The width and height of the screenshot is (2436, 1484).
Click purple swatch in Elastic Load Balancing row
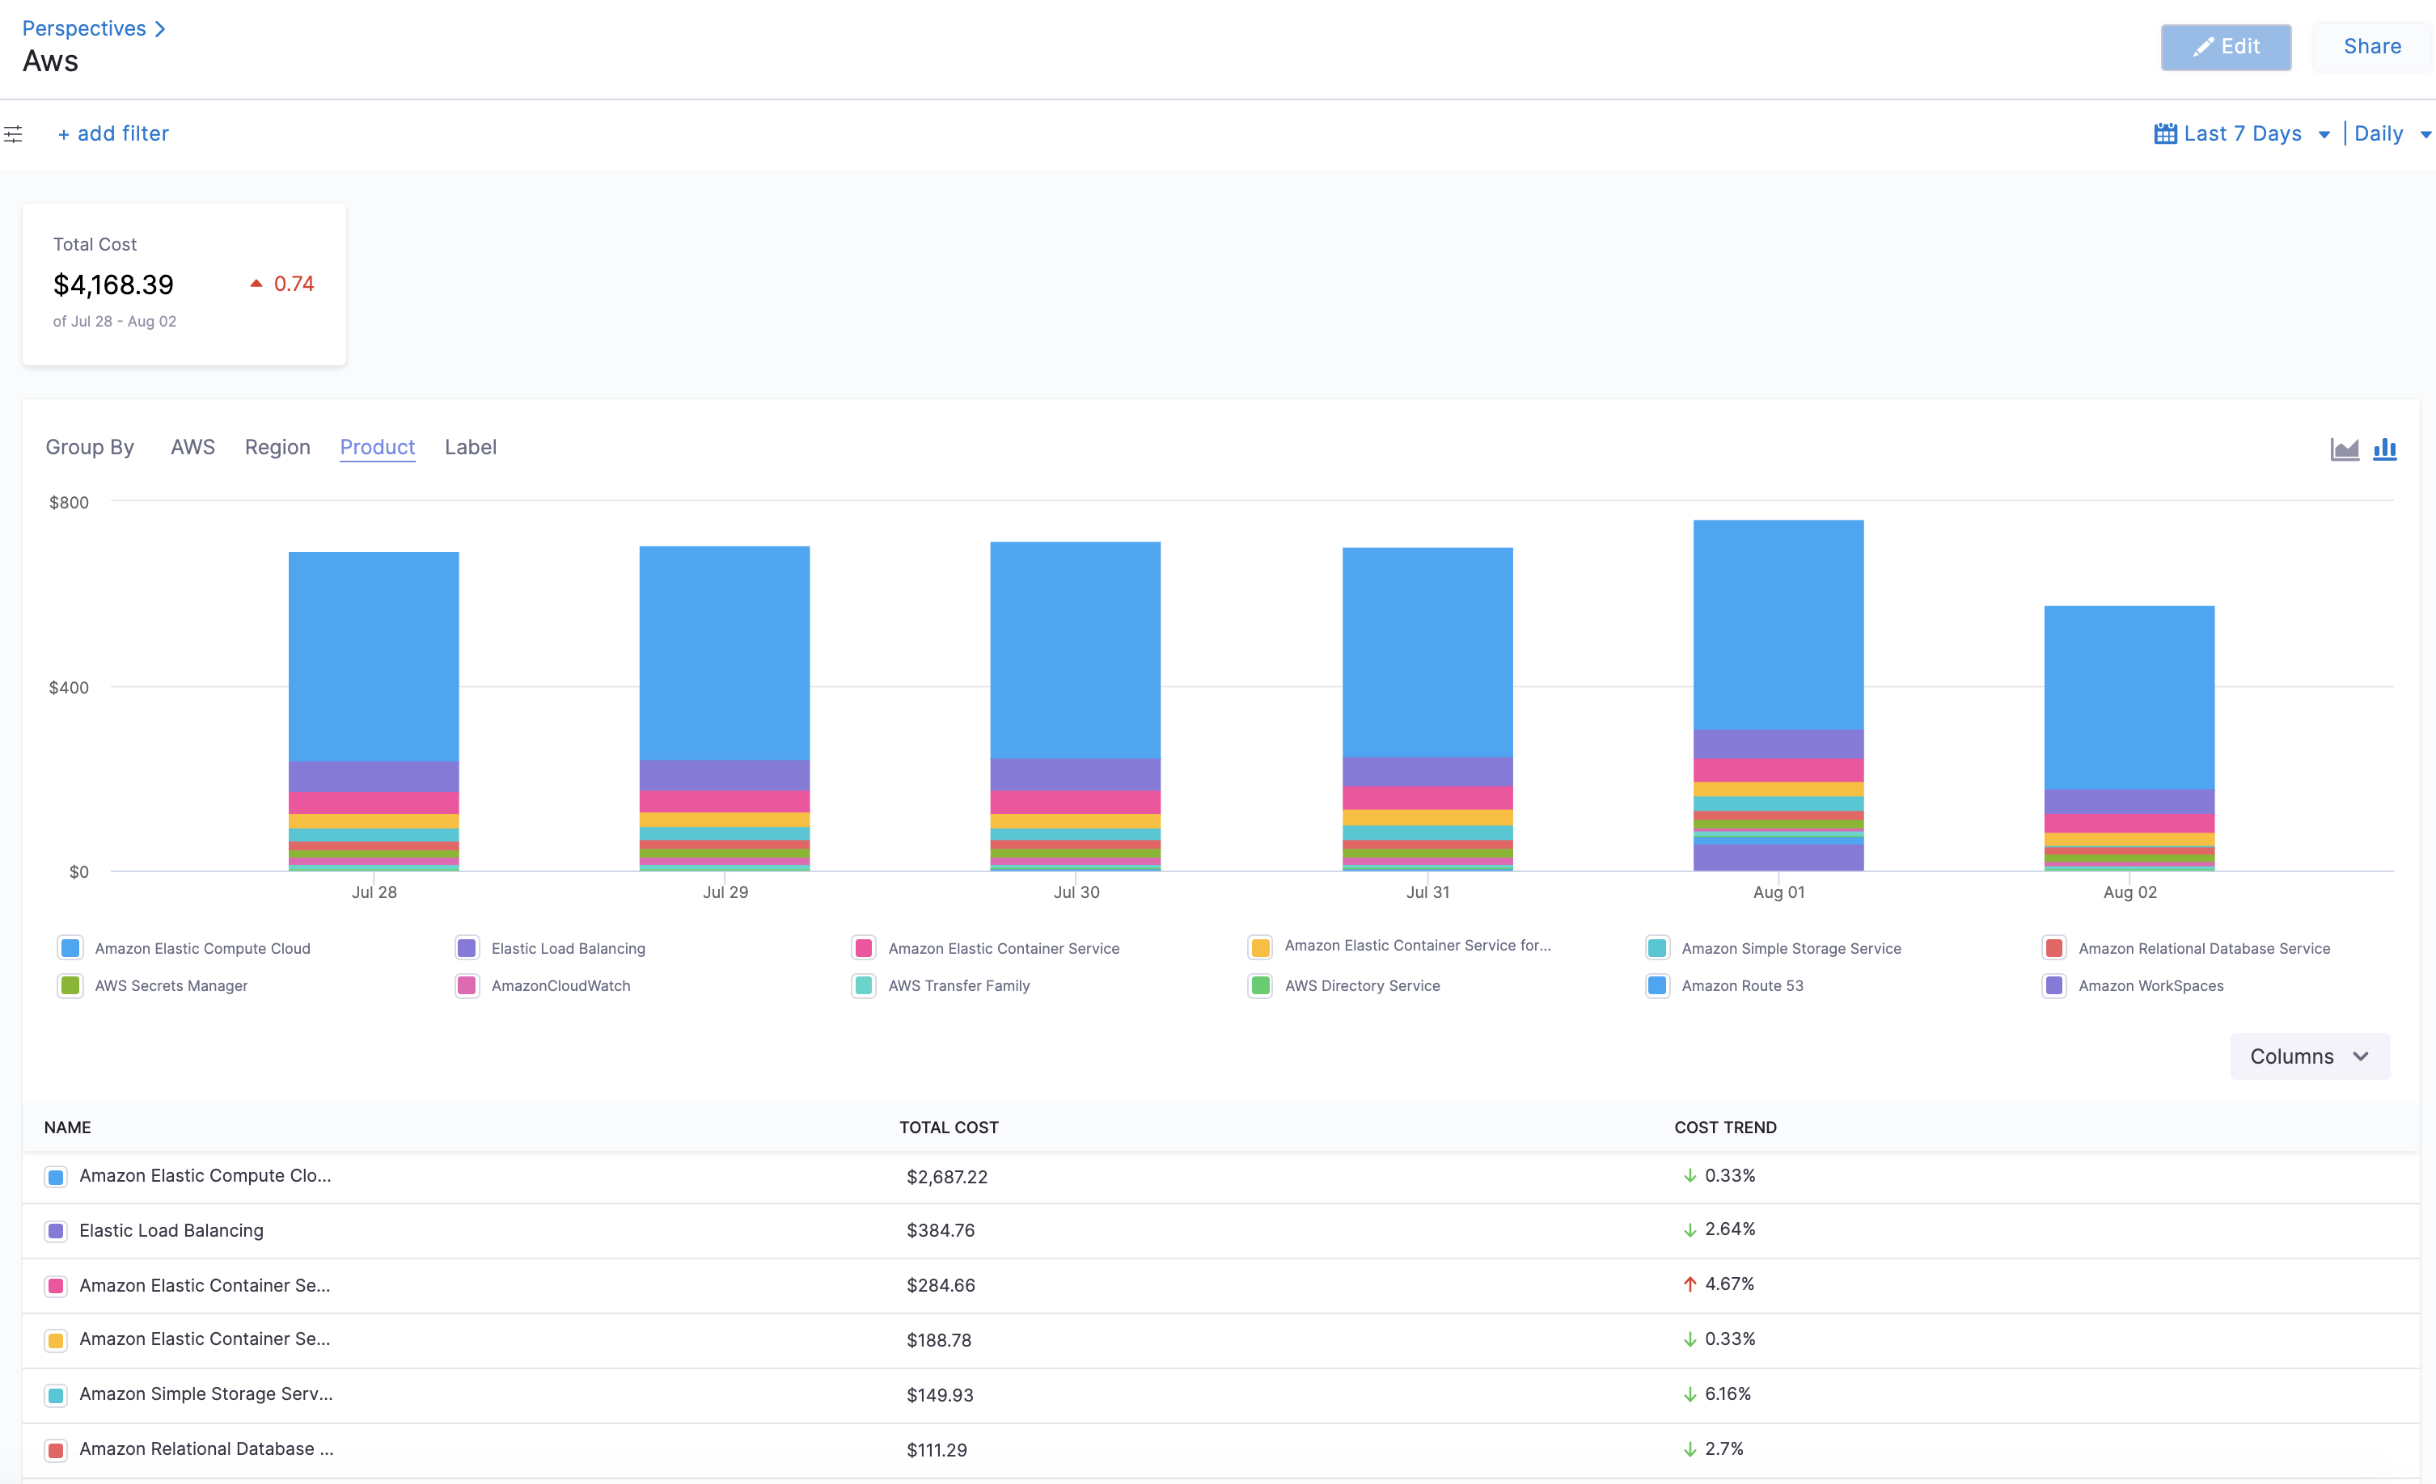click(57, 1231)
